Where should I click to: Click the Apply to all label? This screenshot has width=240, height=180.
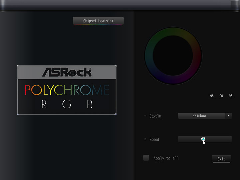point(166,158)
